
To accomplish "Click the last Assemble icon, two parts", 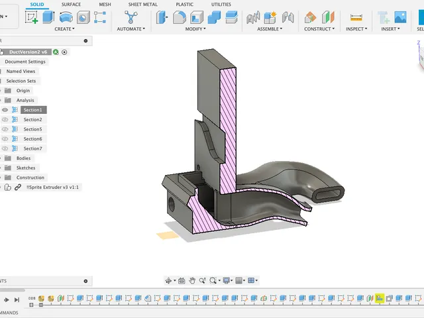I will click(x=288, y=18).
